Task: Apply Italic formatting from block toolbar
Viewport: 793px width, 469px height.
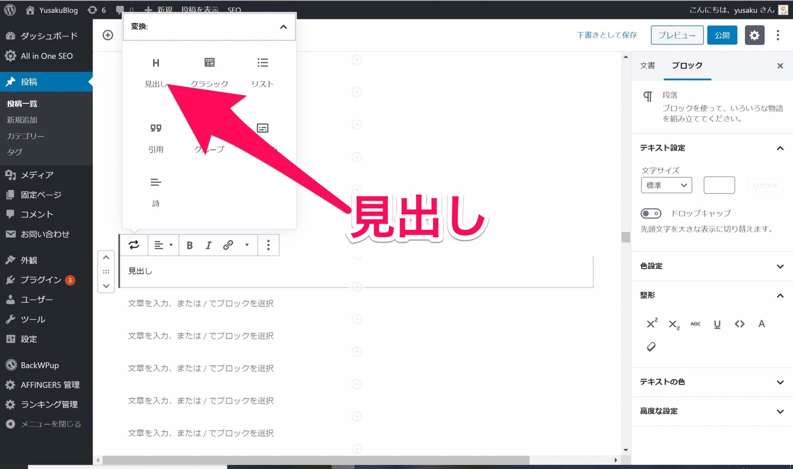Action: [208, 245]
